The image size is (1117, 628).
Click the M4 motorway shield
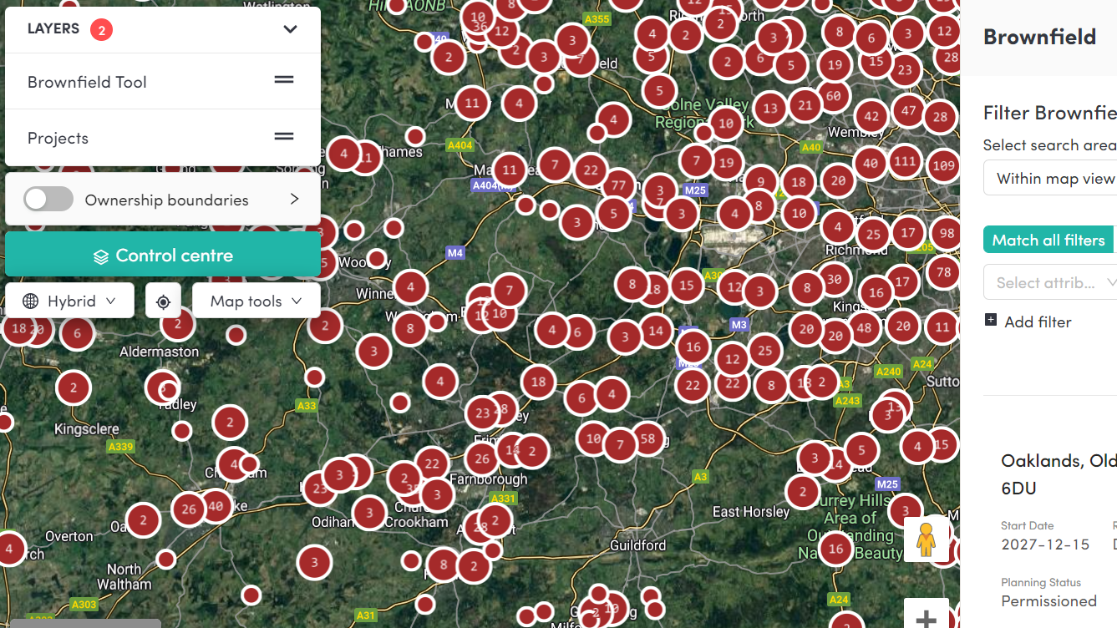click(x=455, y=252)
